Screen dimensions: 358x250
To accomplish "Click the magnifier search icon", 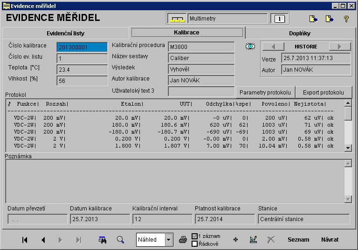I will click(x=120, y=240).
